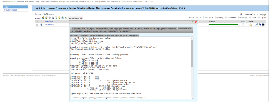The image size is (270, 103).
Task: Open the Show me per page dropdown
Action: 256,15
